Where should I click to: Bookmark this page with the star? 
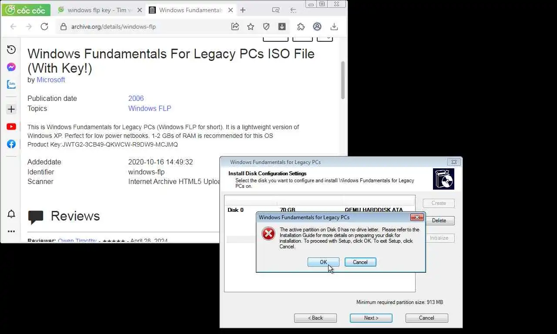251,27
